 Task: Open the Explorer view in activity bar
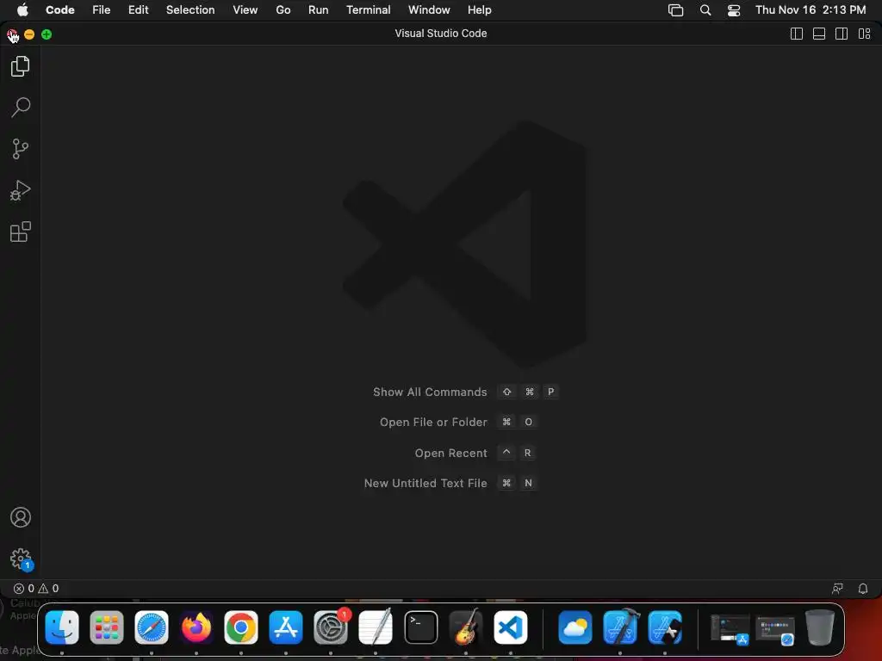[x=21, y=66]
